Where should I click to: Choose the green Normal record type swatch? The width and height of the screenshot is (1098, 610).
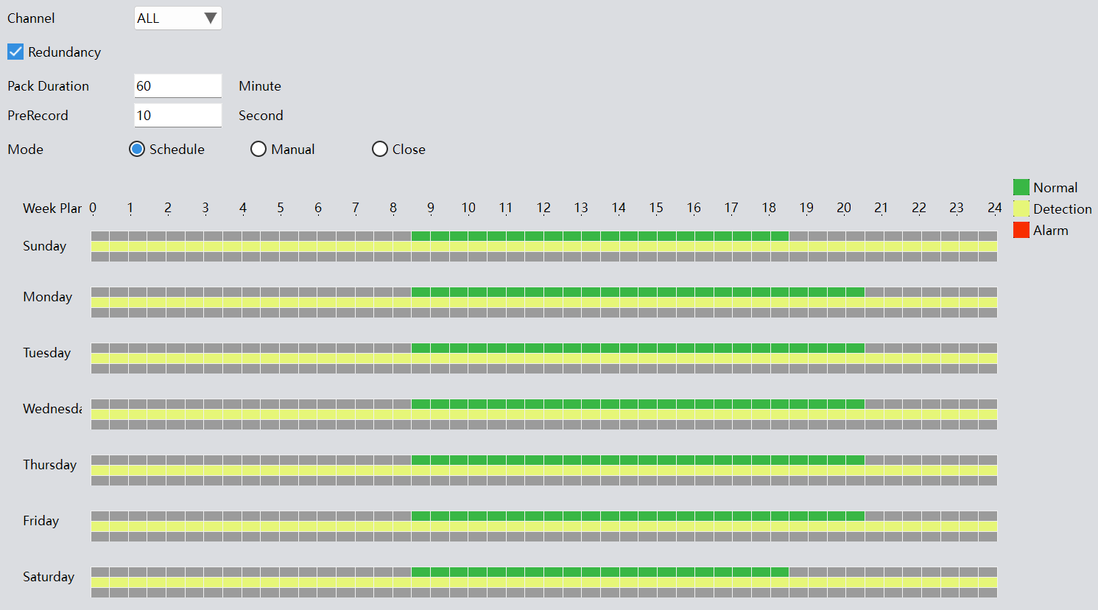pyautogui.click(x=1021, y=187)
